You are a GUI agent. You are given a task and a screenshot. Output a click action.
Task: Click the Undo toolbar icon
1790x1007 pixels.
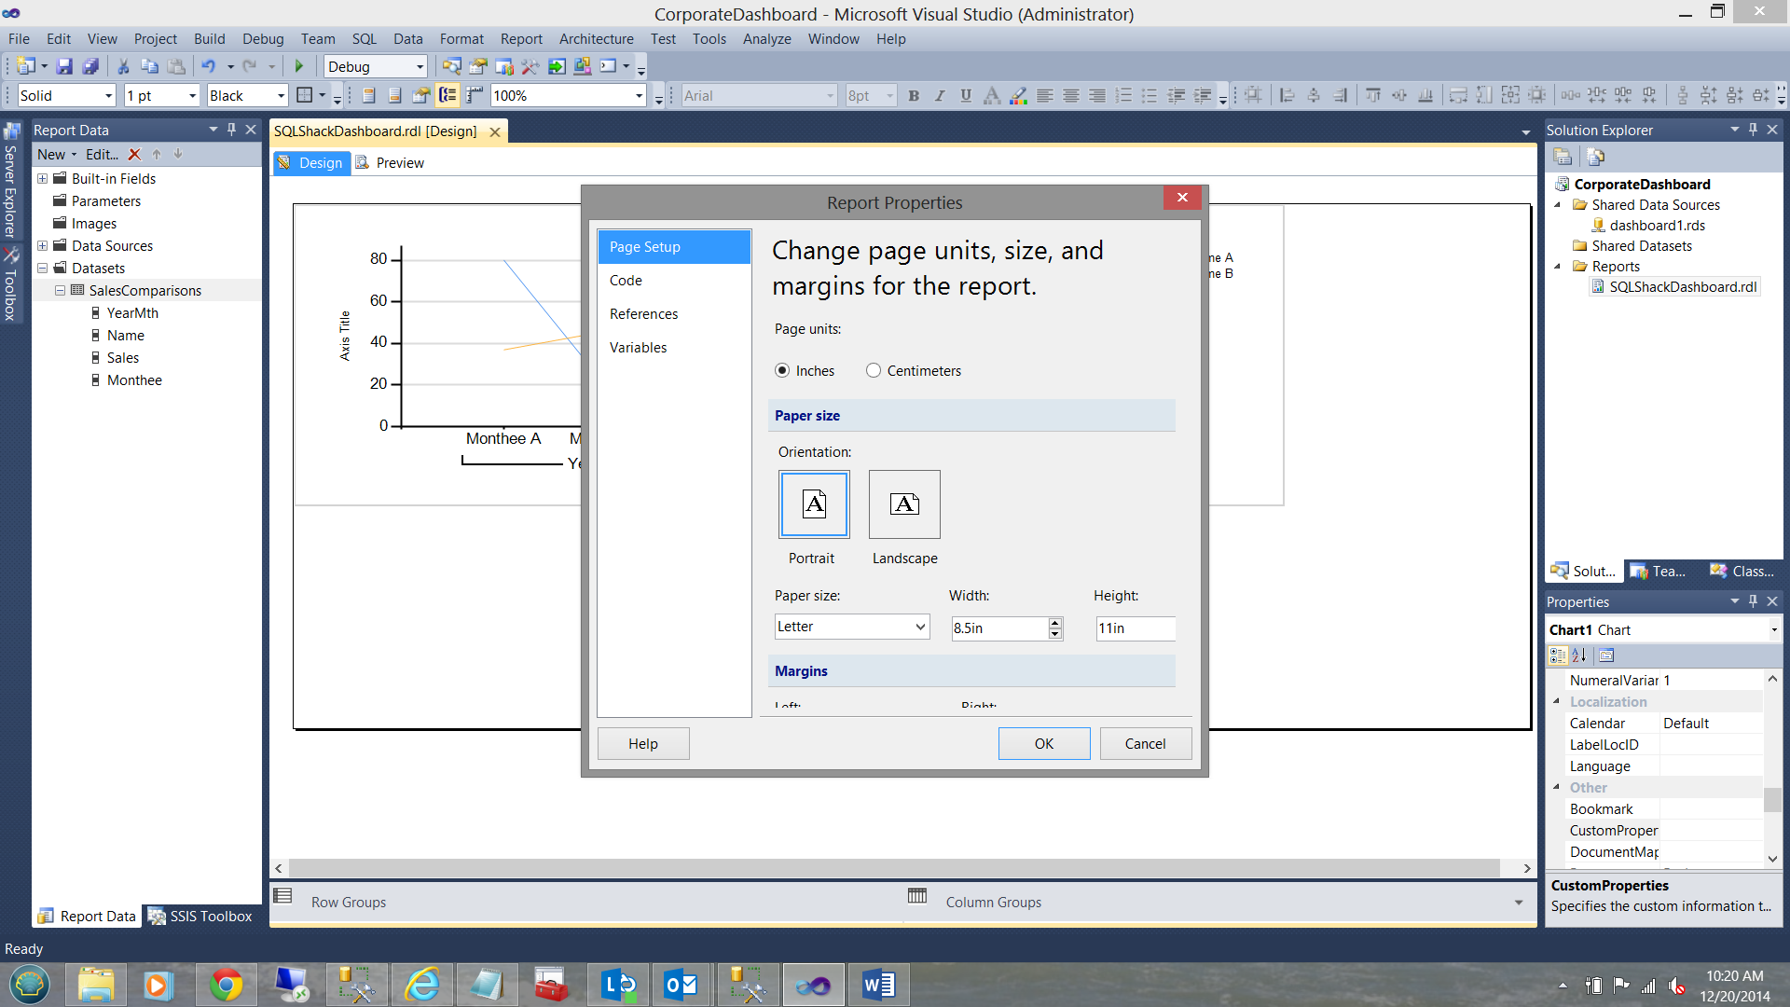(209, 66)
